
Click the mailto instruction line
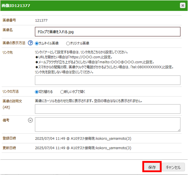coord(95,62)
